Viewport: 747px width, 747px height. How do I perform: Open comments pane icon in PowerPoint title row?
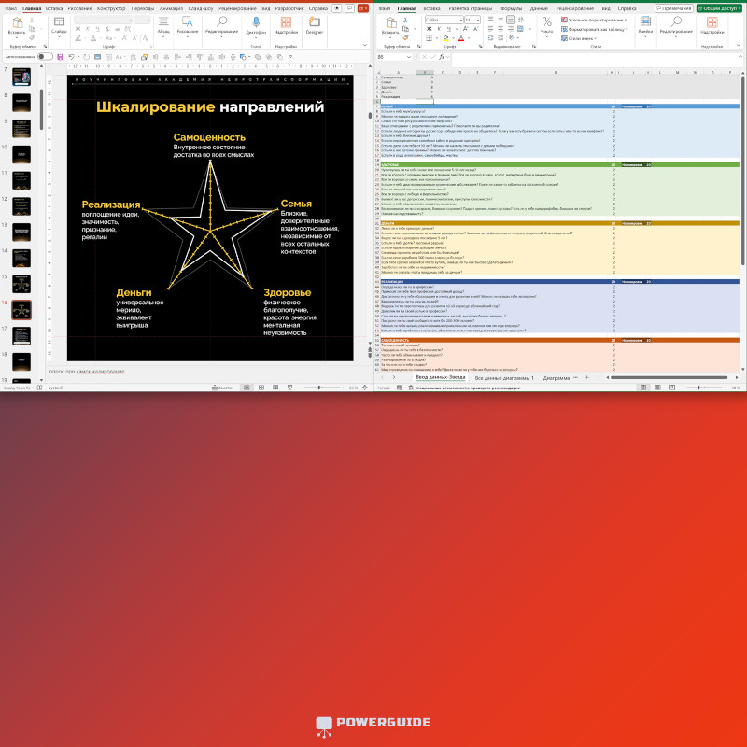[x=349, y=8]
